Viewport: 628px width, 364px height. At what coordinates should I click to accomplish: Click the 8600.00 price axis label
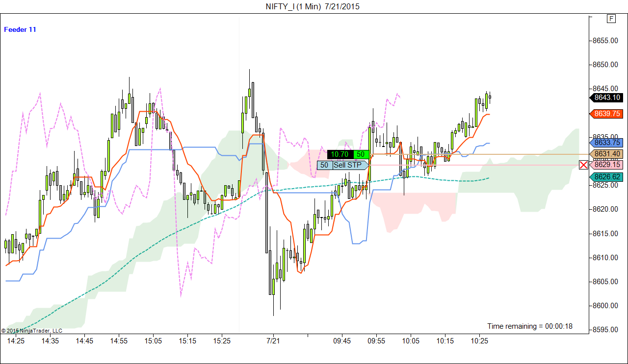click(x=606, y=306)
